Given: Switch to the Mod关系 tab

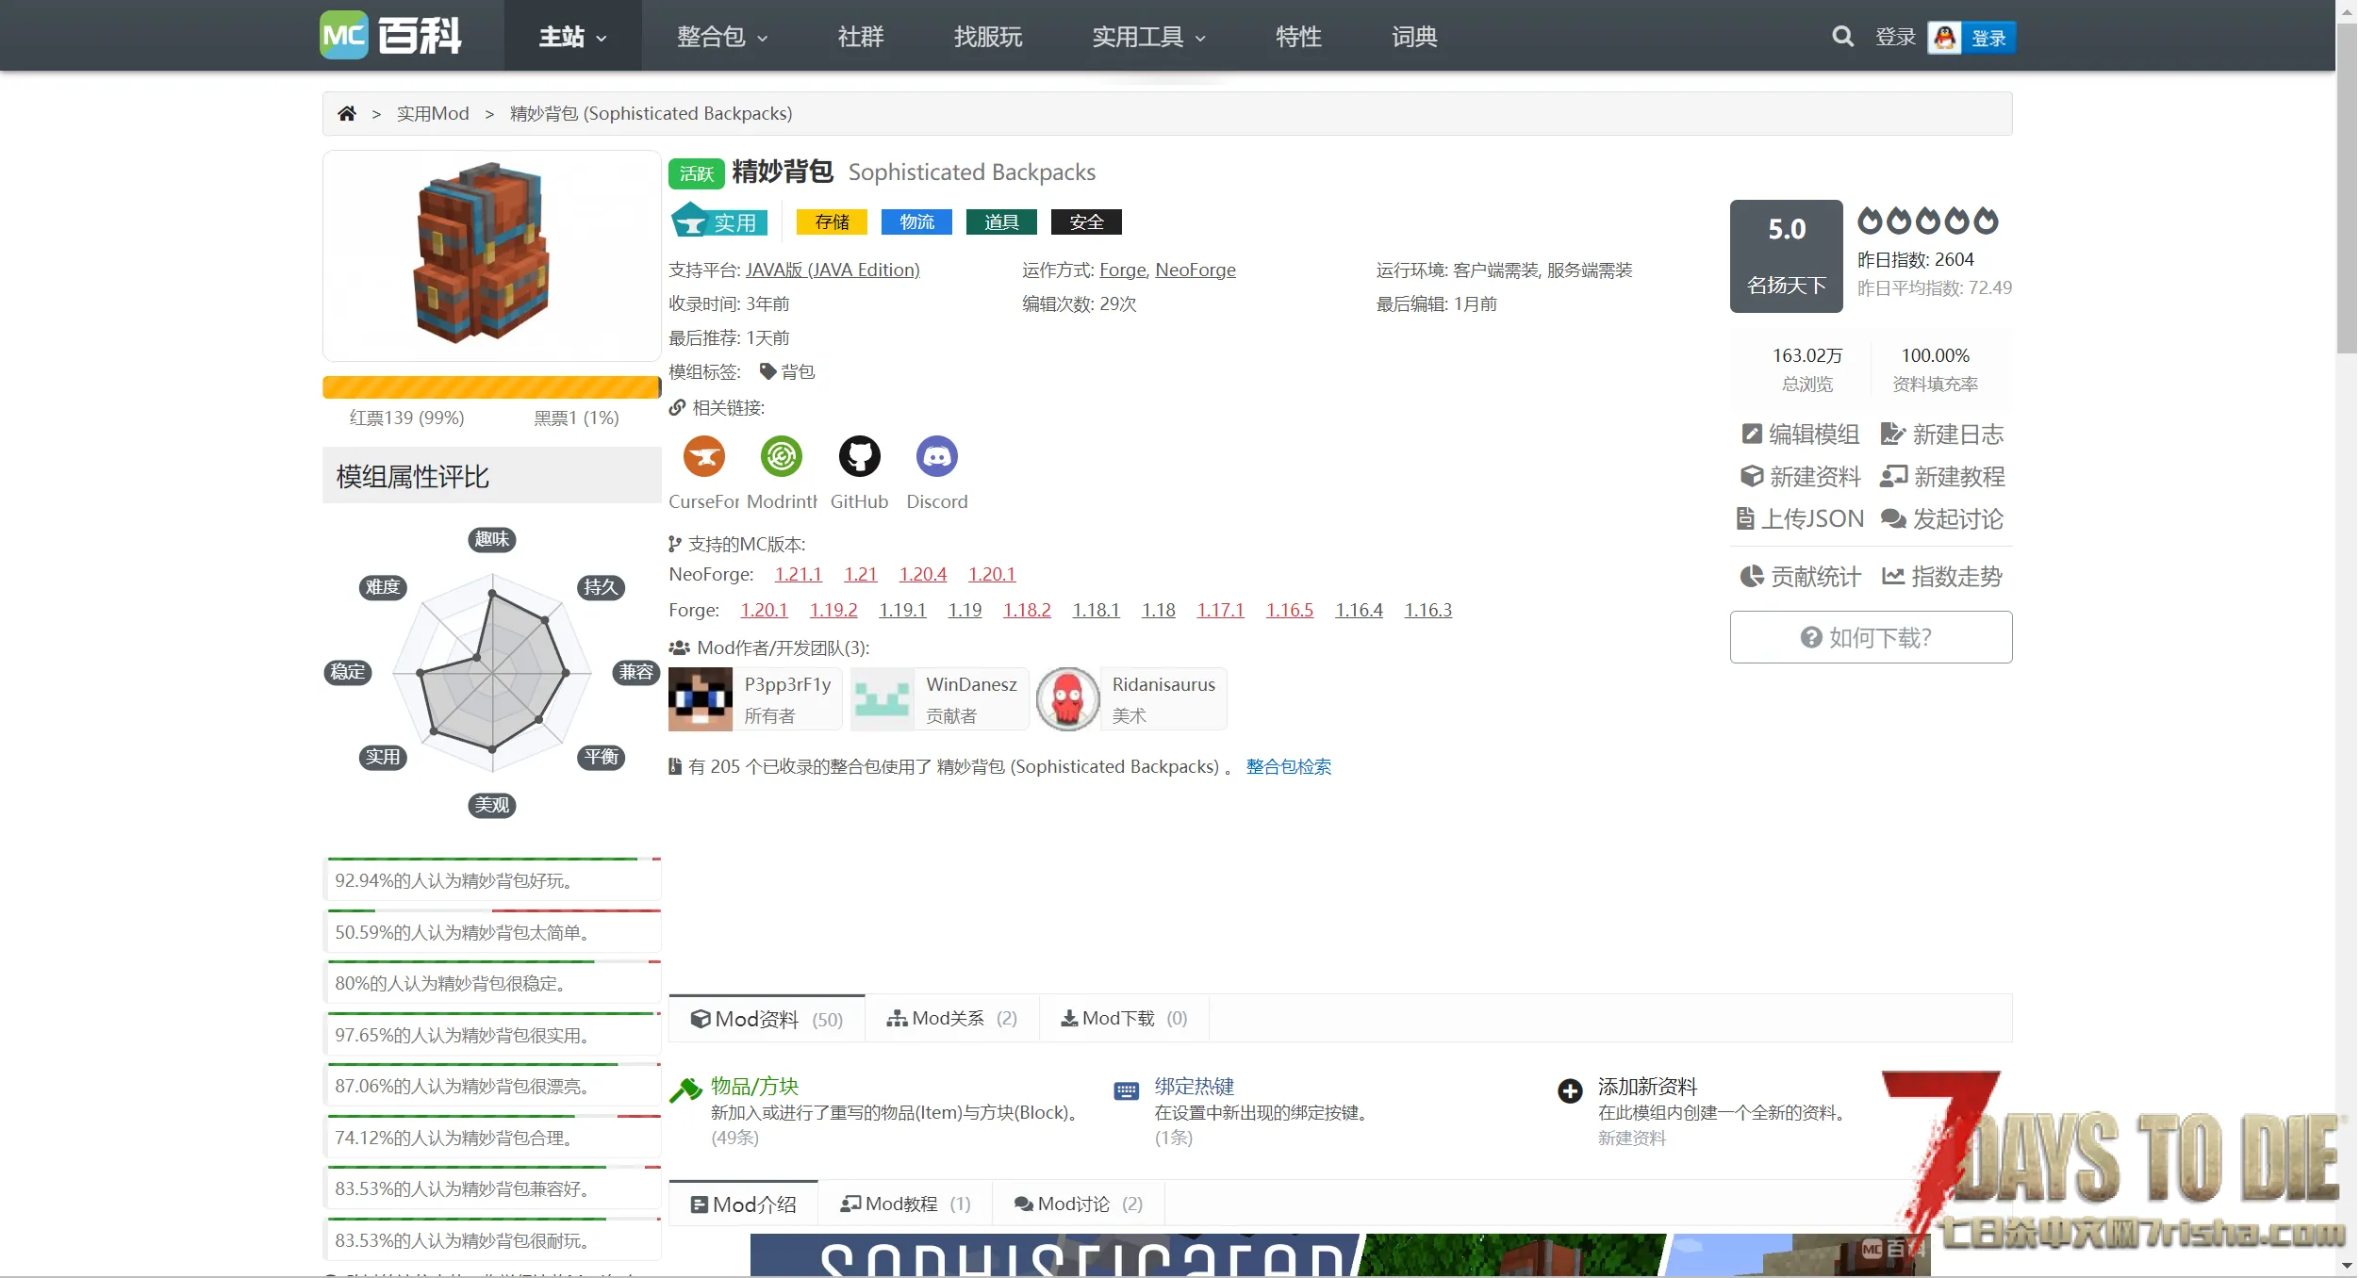Looking at the screenshot, I should click(951, 1019).
